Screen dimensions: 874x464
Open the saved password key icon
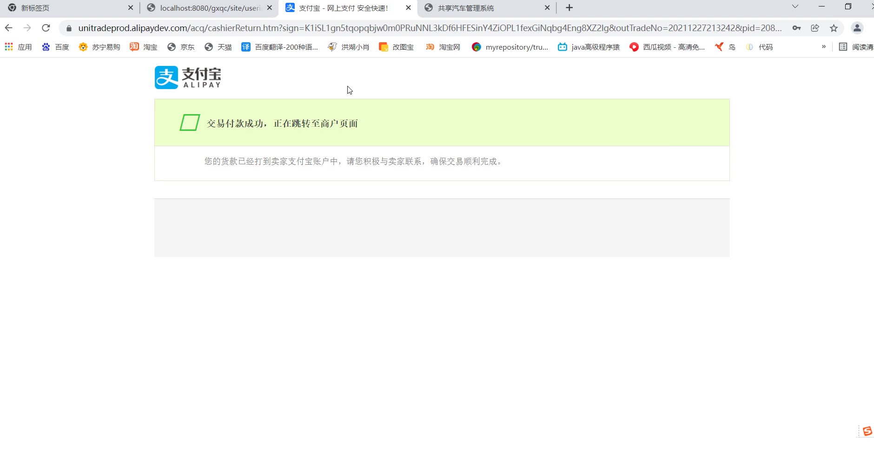(x=796, y=28)
